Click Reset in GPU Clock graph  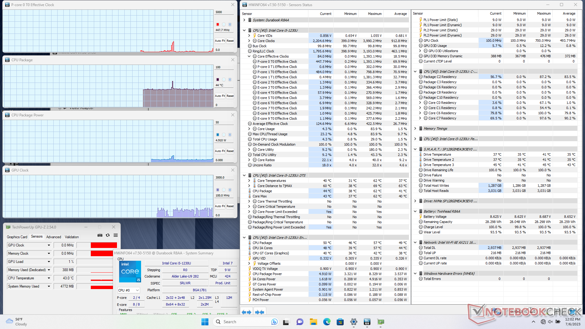coord(230,206)
